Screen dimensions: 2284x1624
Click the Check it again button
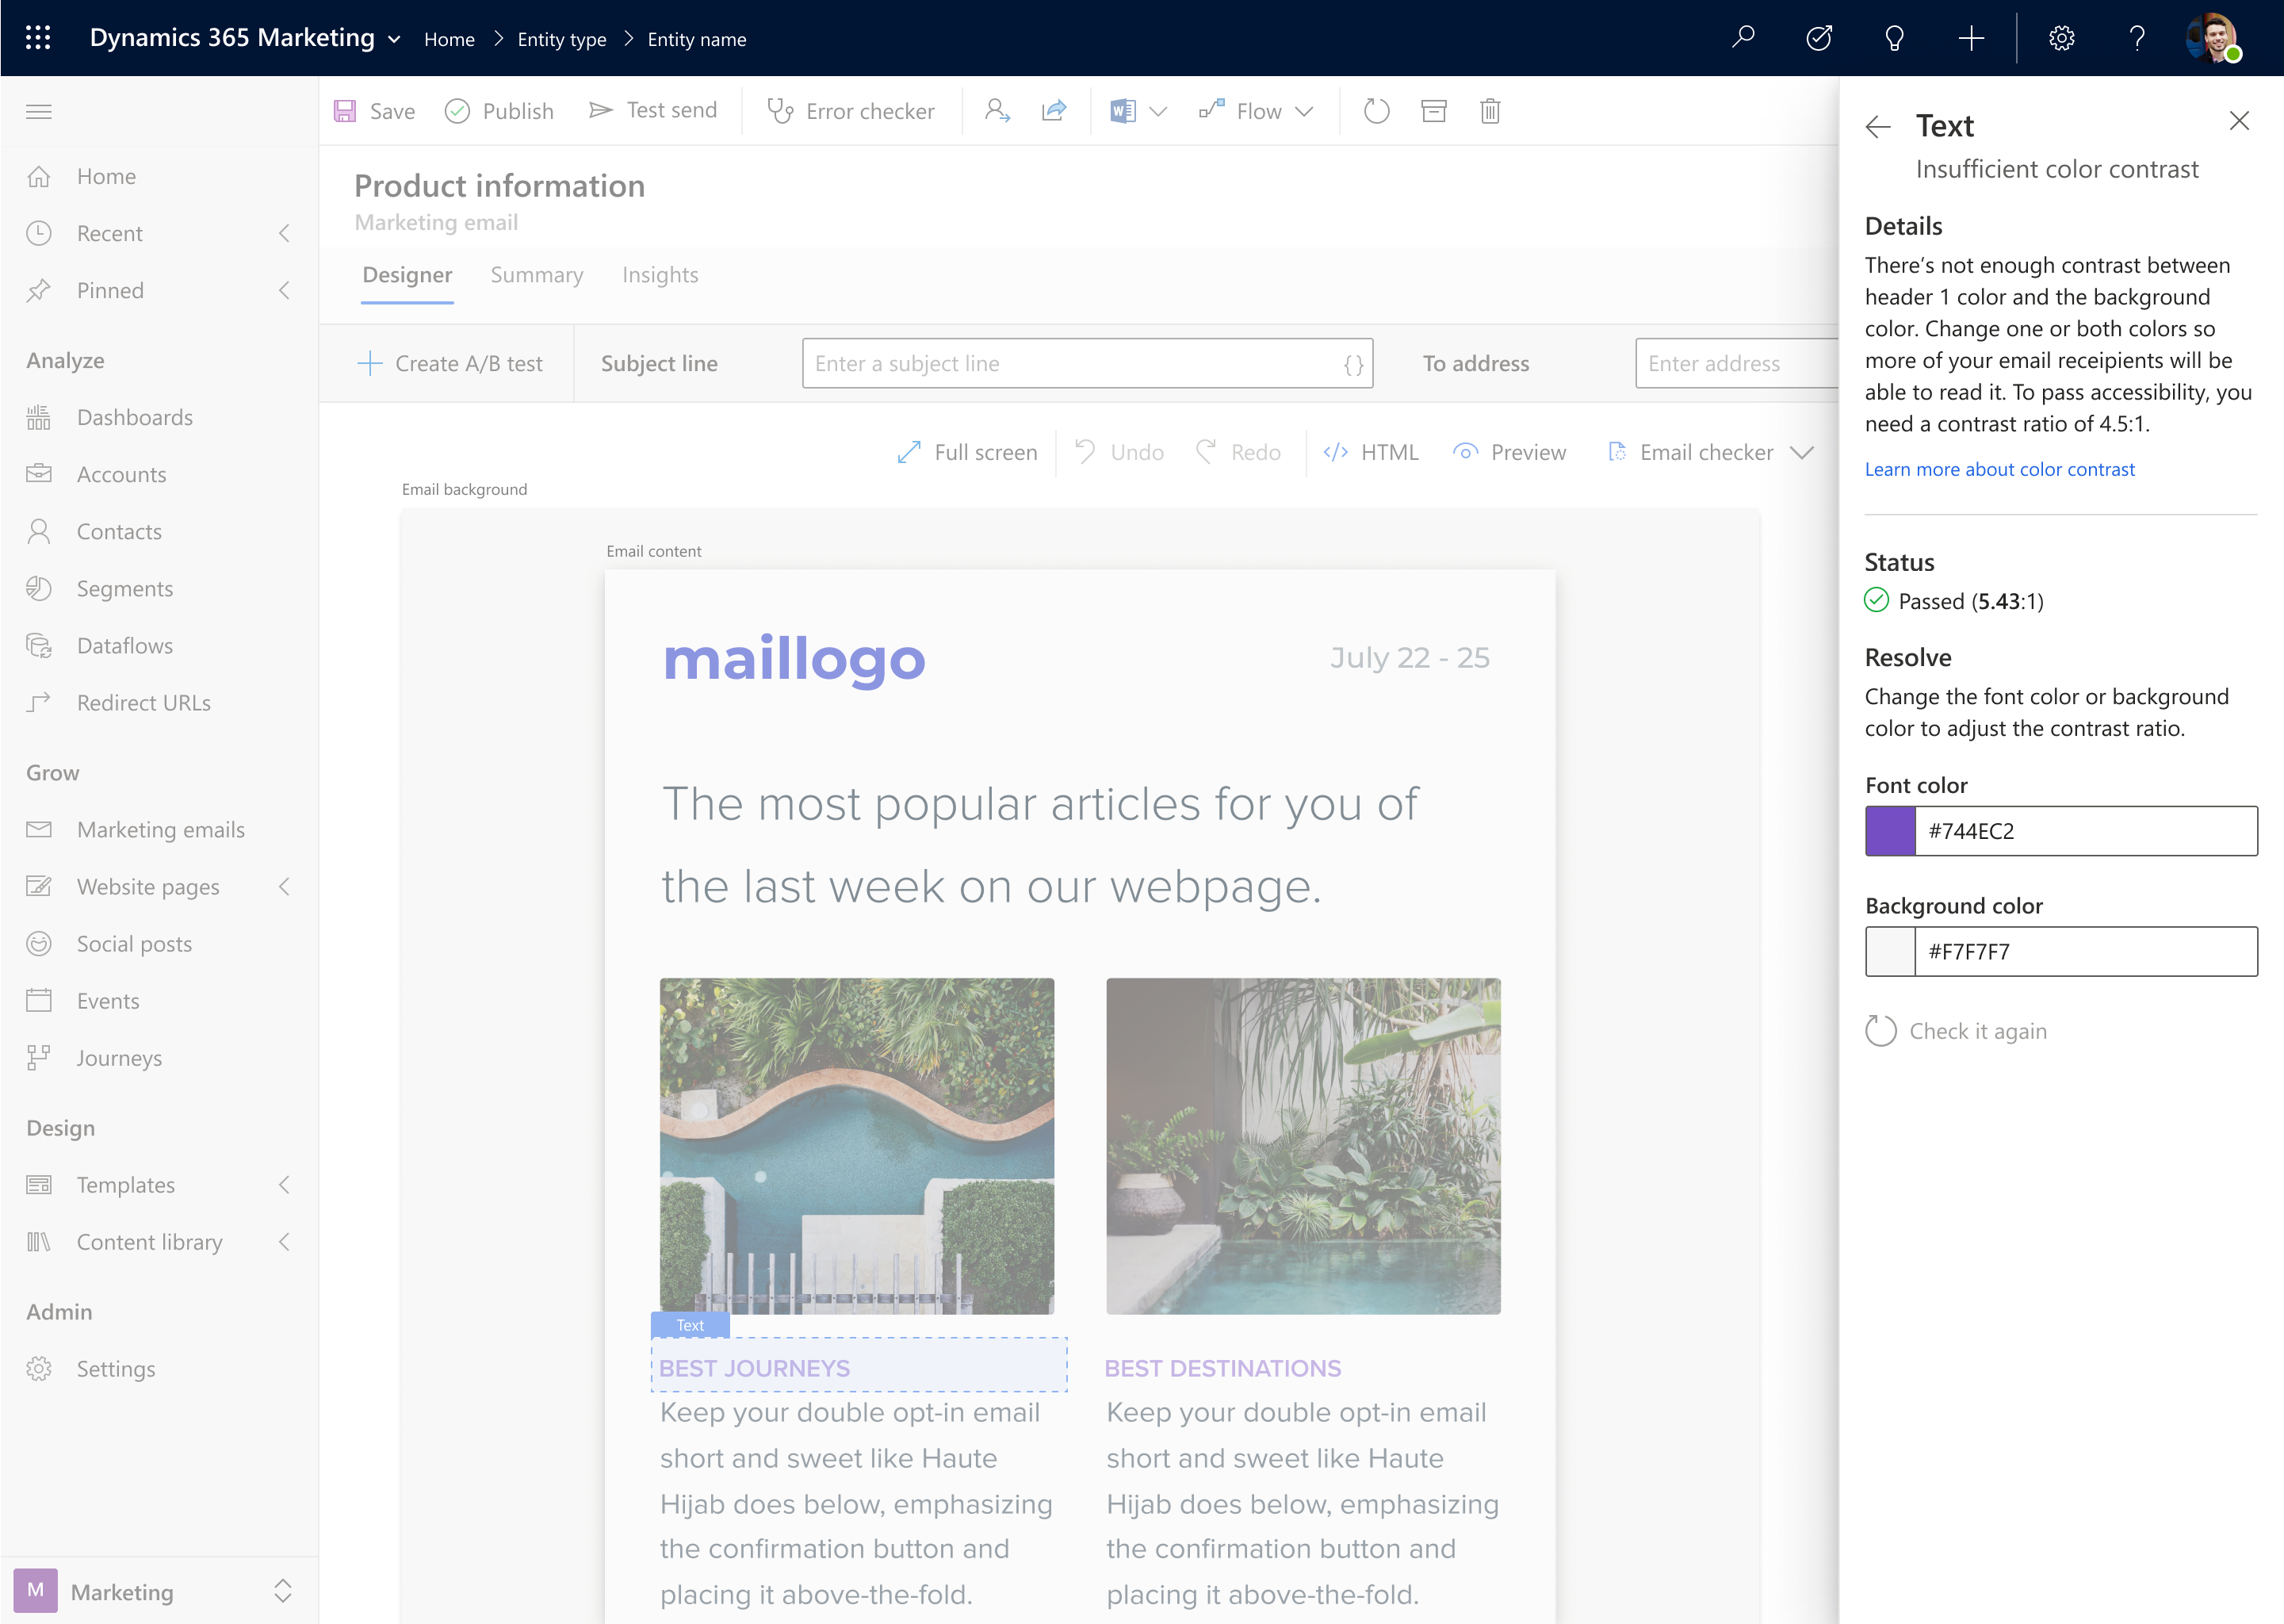click(1956, 1032)
